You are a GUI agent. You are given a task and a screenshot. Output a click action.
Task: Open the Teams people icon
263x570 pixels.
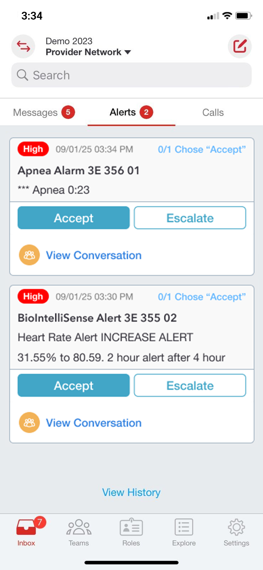pyautogui.click(x=79, y=528)
